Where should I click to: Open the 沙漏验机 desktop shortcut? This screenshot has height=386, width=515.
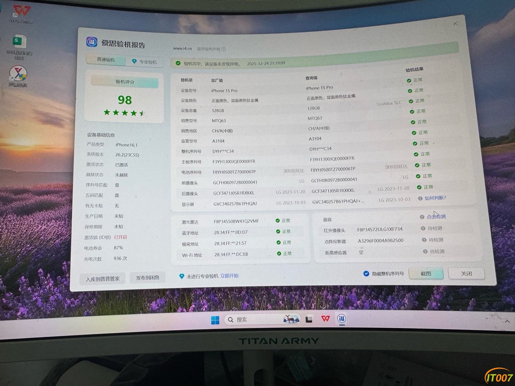(x=18, y=74)
